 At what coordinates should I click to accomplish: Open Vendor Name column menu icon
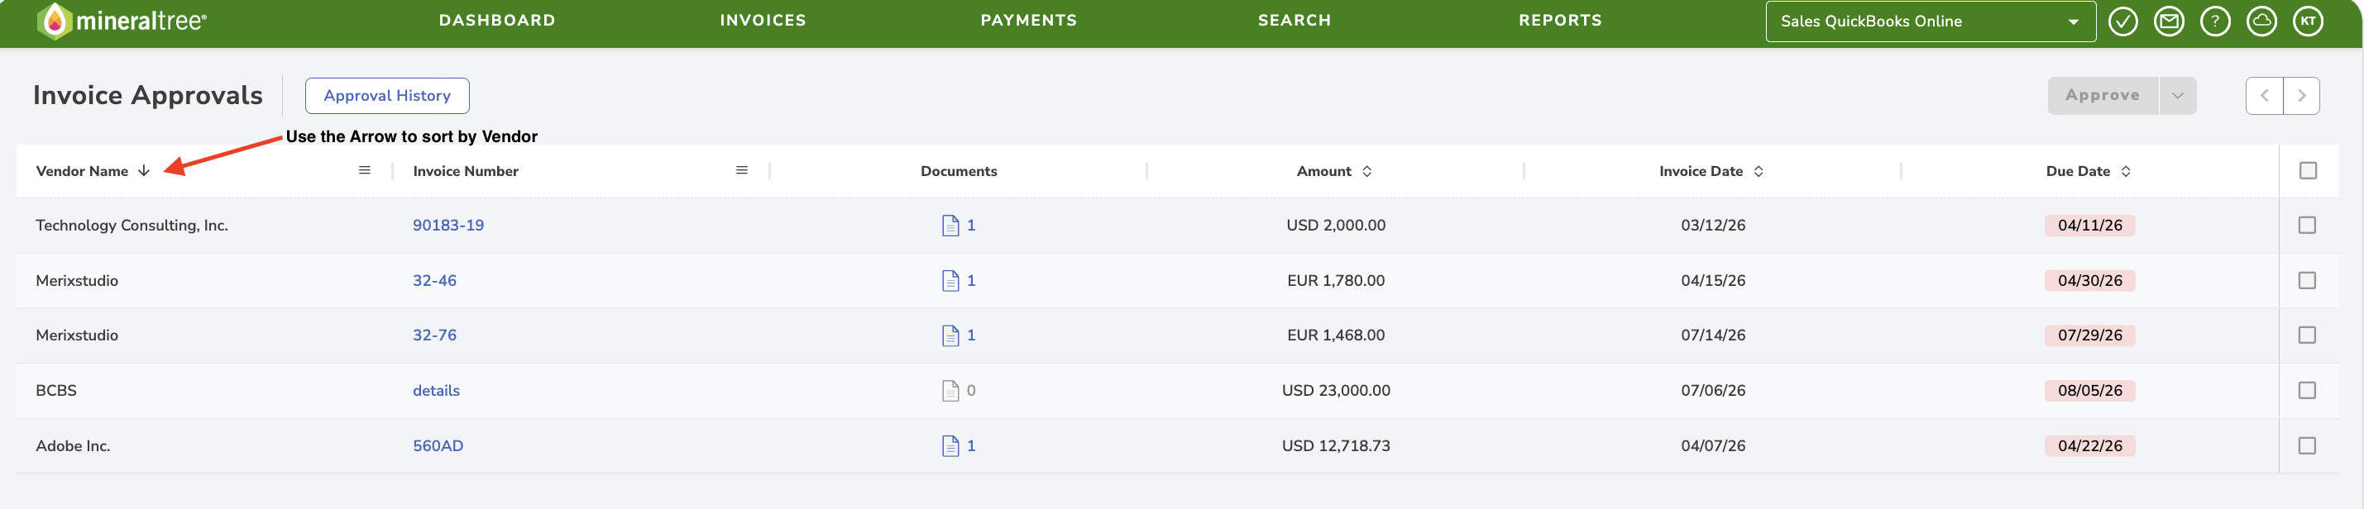click(364, 170)
